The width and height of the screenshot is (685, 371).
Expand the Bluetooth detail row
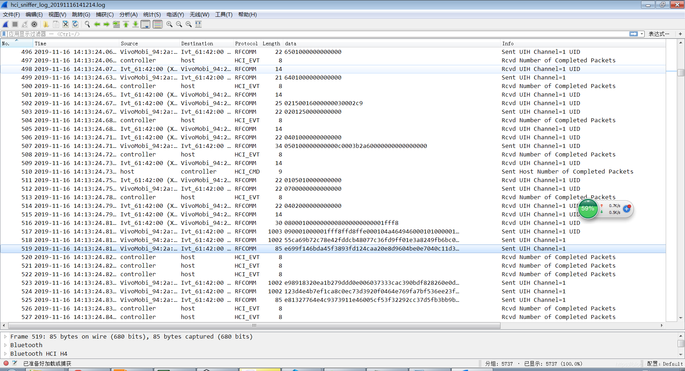pos(5,345)
